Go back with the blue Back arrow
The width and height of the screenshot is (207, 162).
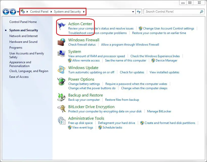[6, 12]
